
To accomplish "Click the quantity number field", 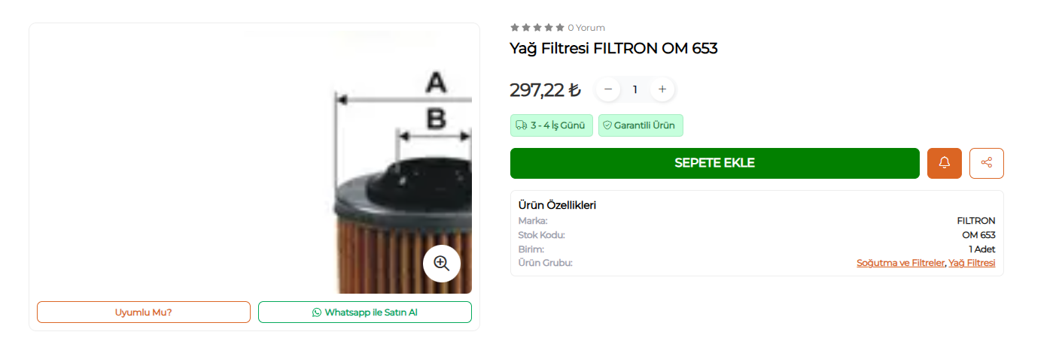I will coord(635,89).
